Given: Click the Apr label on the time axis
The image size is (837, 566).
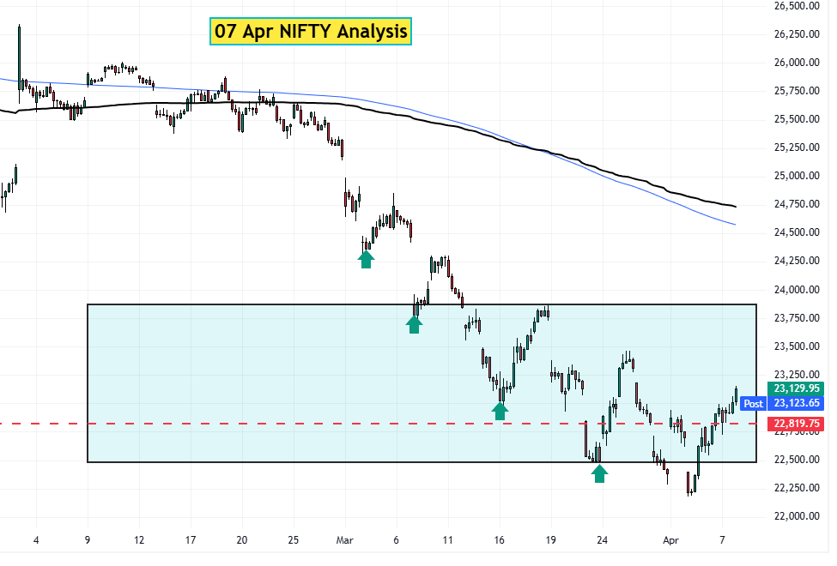Looking at the screenshot, I should (670, 541).
